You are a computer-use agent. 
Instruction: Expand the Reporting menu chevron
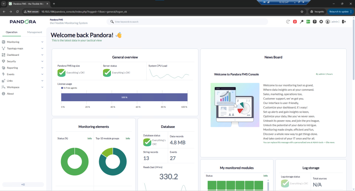coord(42,68)
